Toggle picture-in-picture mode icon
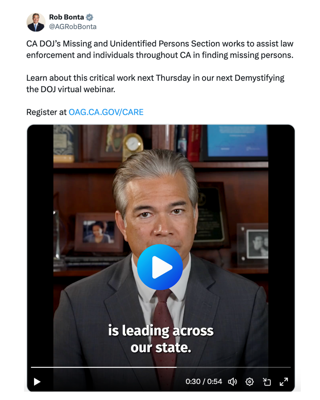Image resolution: width=320 pixels, height=400 pixels. tap(267, 382)
